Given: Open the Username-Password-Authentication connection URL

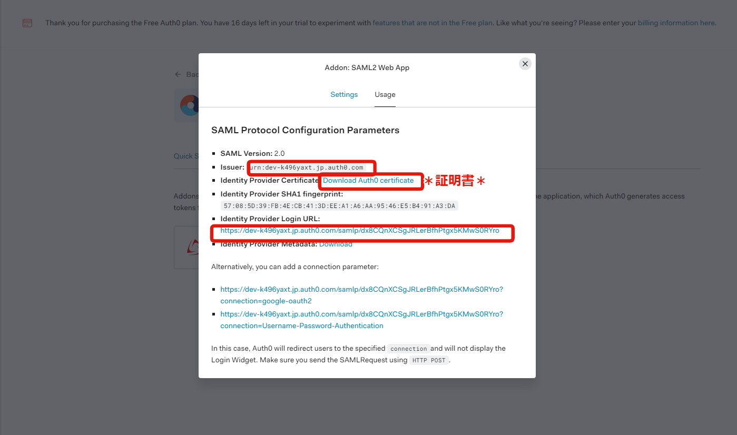Looking at the screenshot, I should [x=362, y=320].
